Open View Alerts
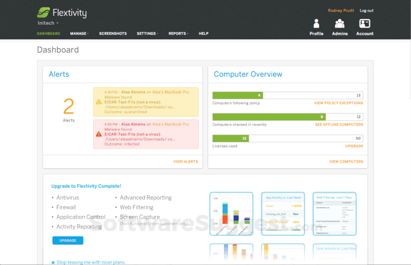The width and height of the screenshot is (411, 265). pyautogui.click(x=185, y=161)
